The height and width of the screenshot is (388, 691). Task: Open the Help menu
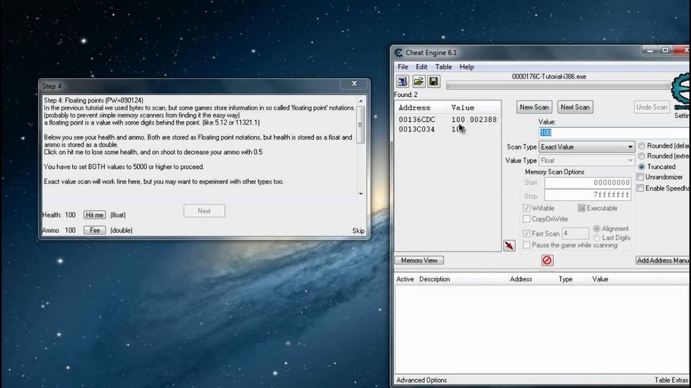(466, 67)
